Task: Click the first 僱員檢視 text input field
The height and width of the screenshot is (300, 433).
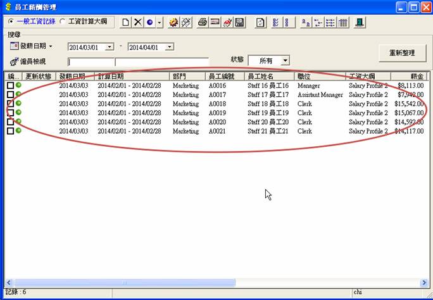Action: pyautogui.click(x=91, y=62)
